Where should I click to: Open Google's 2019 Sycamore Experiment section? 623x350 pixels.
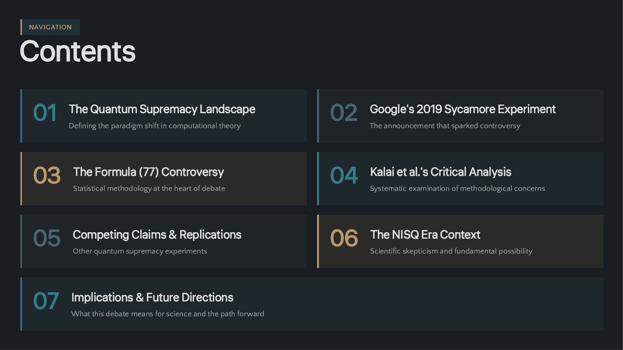[x=462, y=109]
